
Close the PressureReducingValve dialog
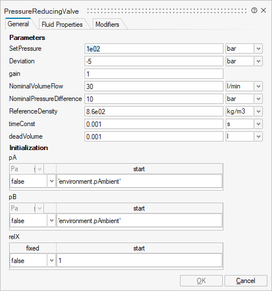tap(263, 10)
